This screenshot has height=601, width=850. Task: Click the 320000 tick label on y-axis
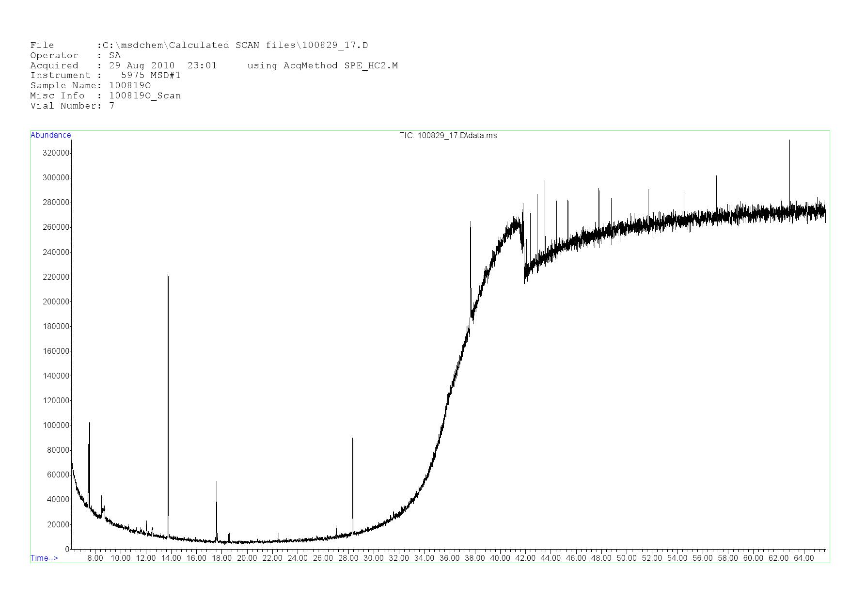click(56, 153)
